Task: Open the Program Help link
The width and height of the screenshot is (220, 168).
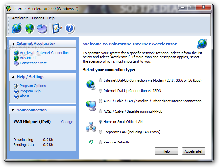Action: (30, 91)
